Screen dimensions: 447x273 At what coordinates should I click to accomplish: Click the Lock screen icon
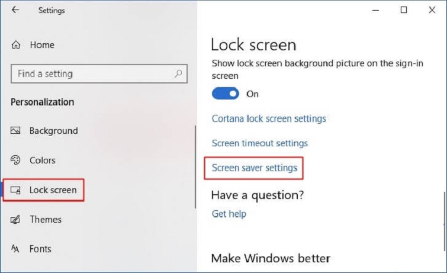(x=16, y=190)
